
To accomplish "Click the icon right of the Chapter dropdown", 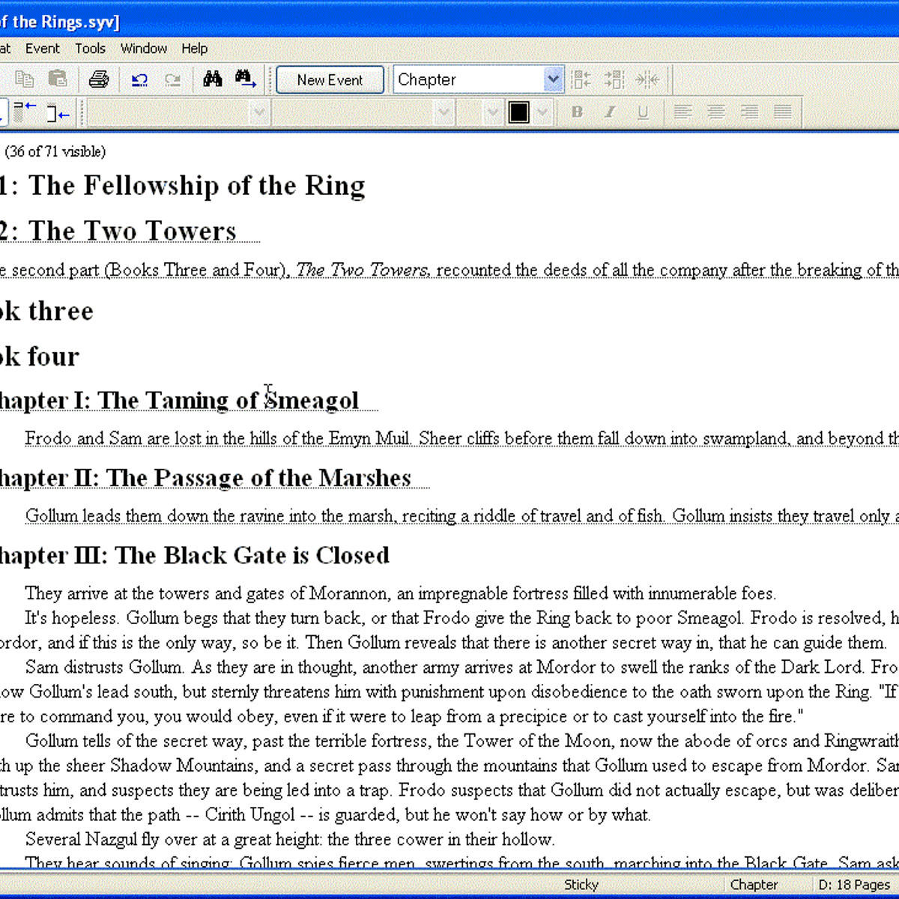I will point(581,79).
